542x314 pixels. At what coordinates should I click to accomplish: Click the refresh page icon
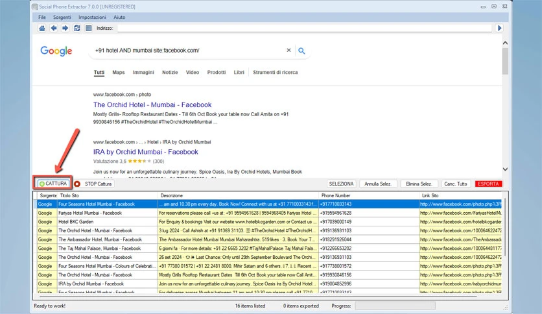(x=77, y=28)
